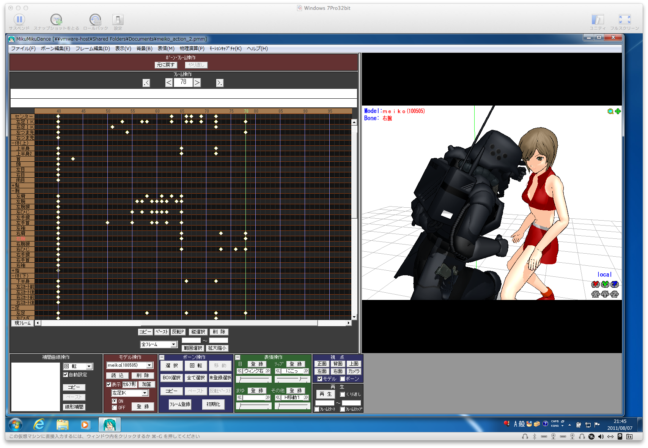
Task: Open the Windows Start orb
Action: pos(16,424)
